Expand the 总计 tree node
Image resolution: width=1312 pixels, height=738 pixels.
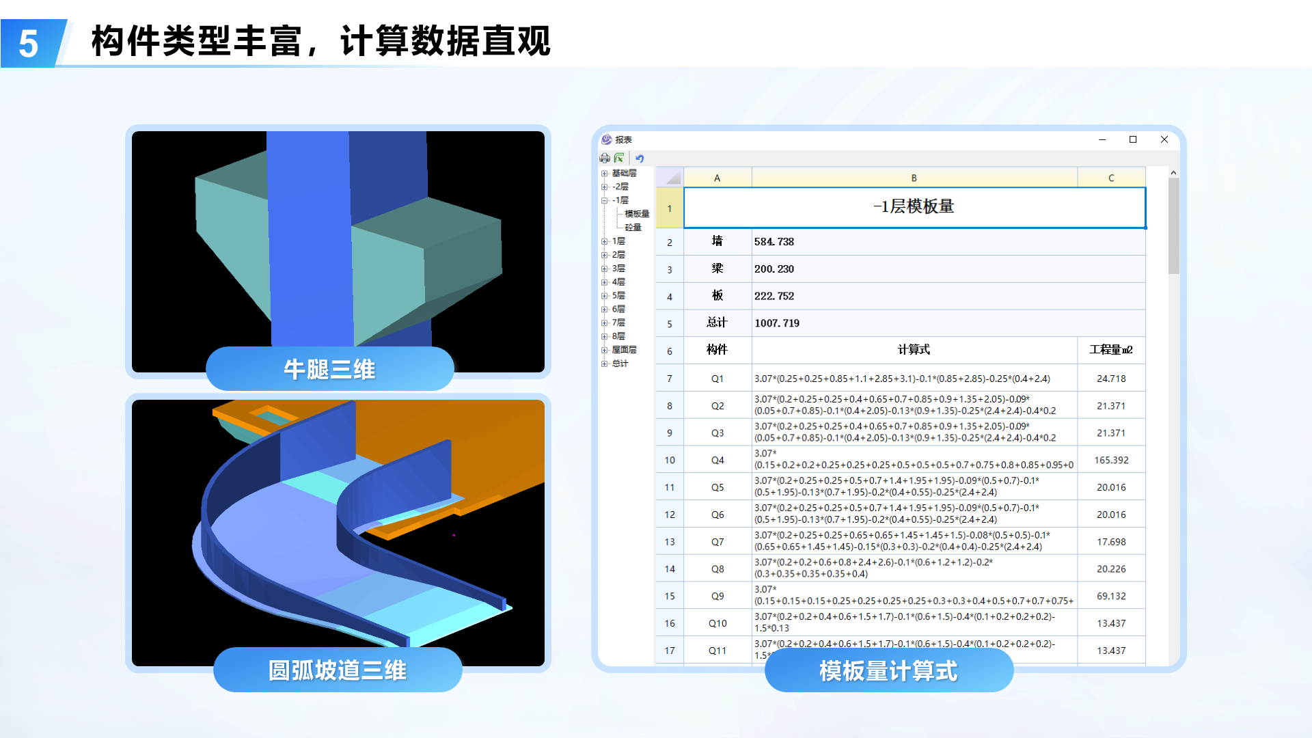tap(604, 364)
